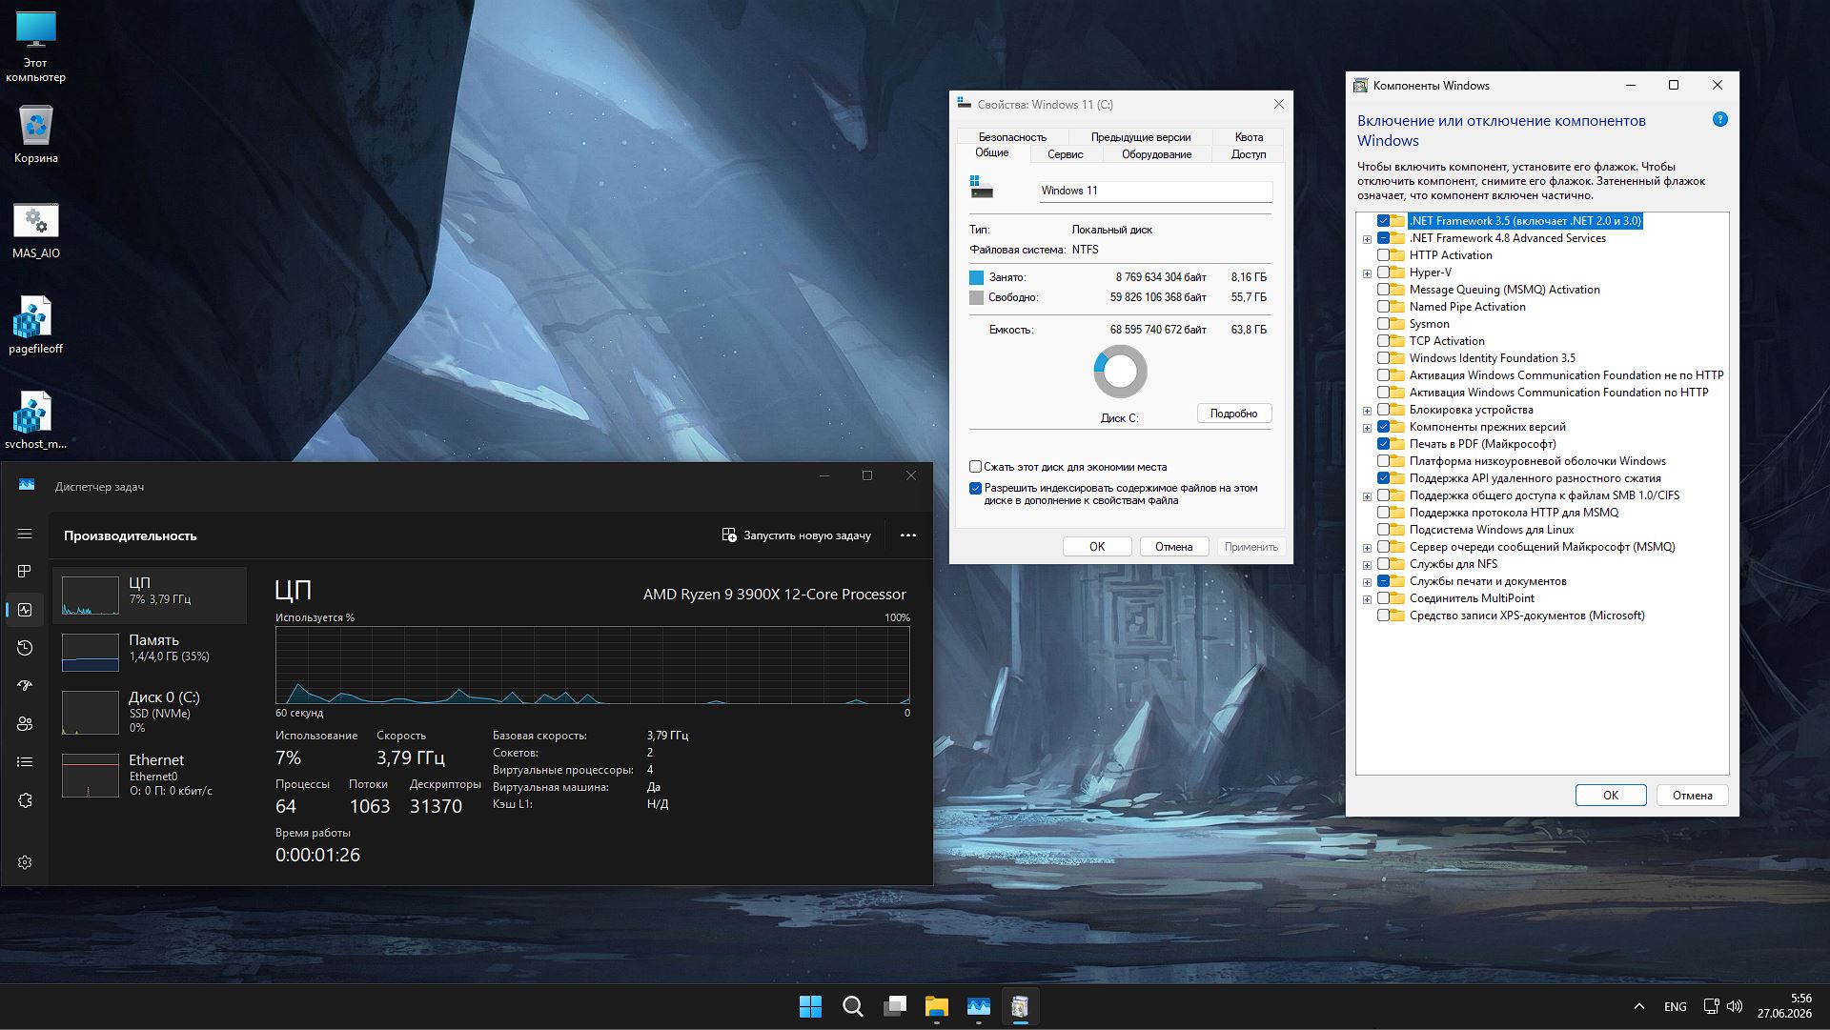
Task: Open taskbar Search
Action: [853, 1006]
